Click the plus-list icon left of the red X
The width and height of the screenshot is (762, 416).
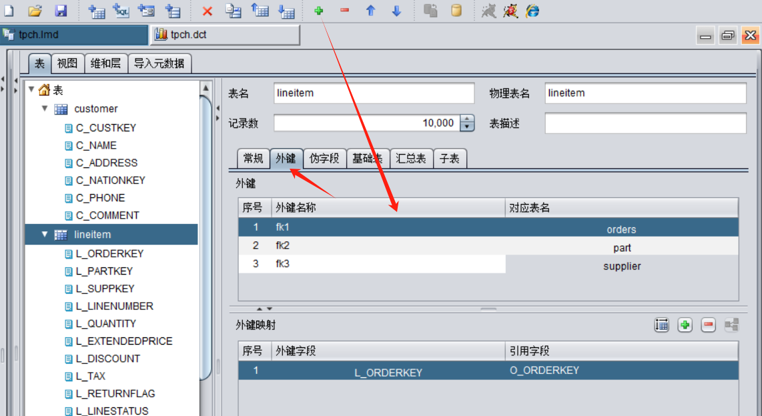coord(173,11)
